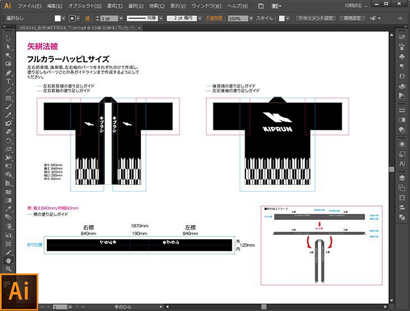410x311 pixels.
Task: Open the Brushes panel icon
Action: tap(402, 47)
